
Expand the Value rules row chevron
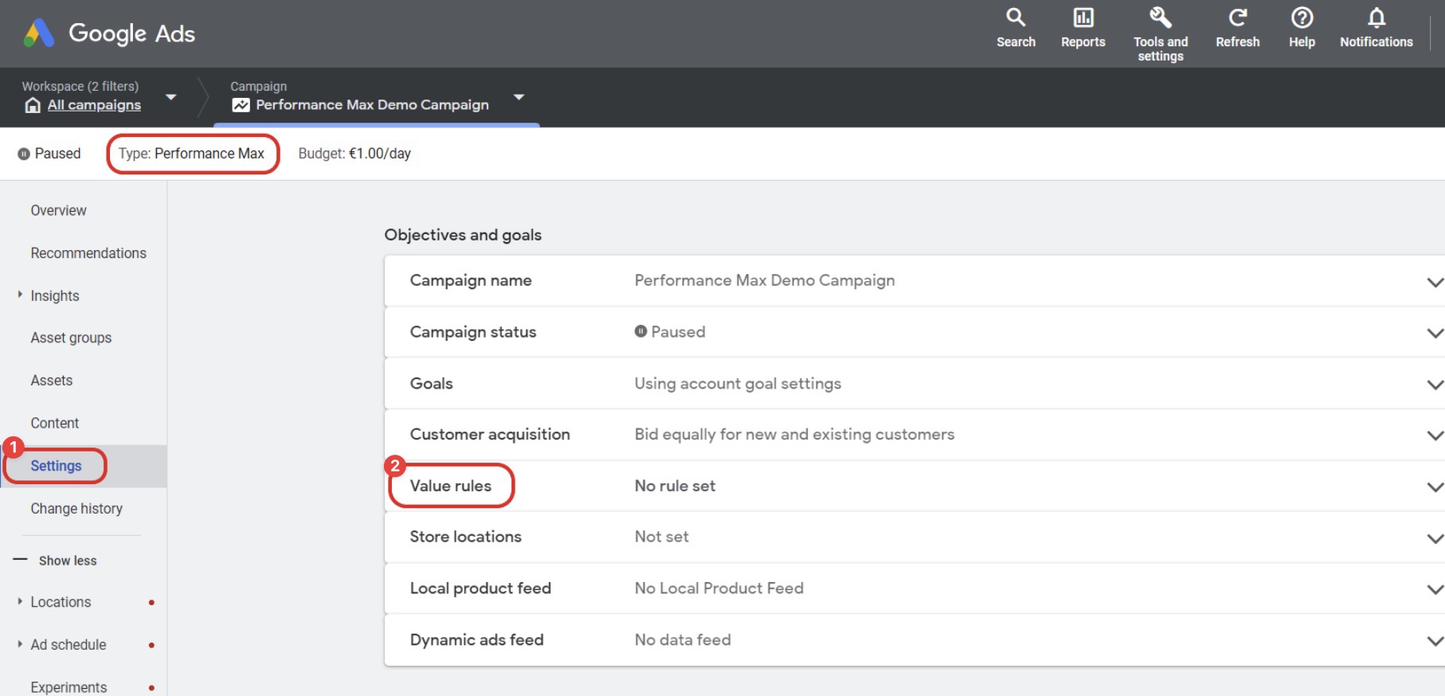tap(1434, 487)
